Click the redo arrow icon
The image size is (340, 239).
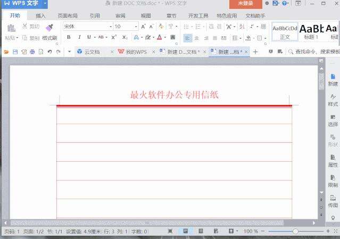pyautogui.click(x=59, y=52)
